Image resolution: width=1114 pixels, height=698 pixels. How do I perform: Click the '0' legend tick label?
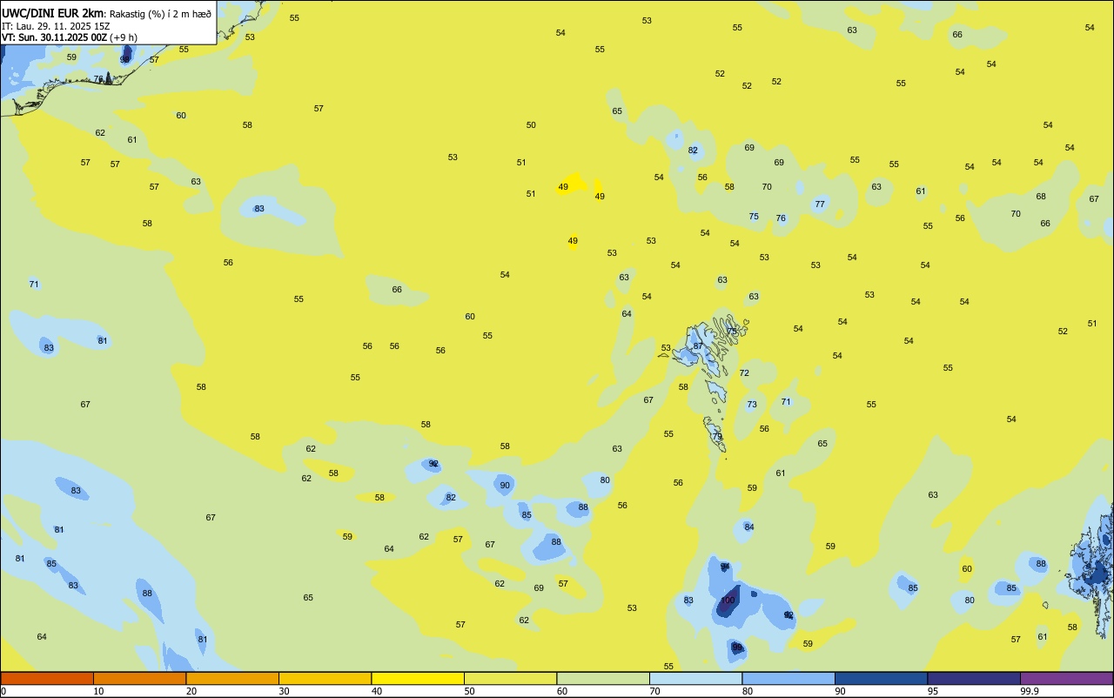pyautogui.click(x=3, y=691)
